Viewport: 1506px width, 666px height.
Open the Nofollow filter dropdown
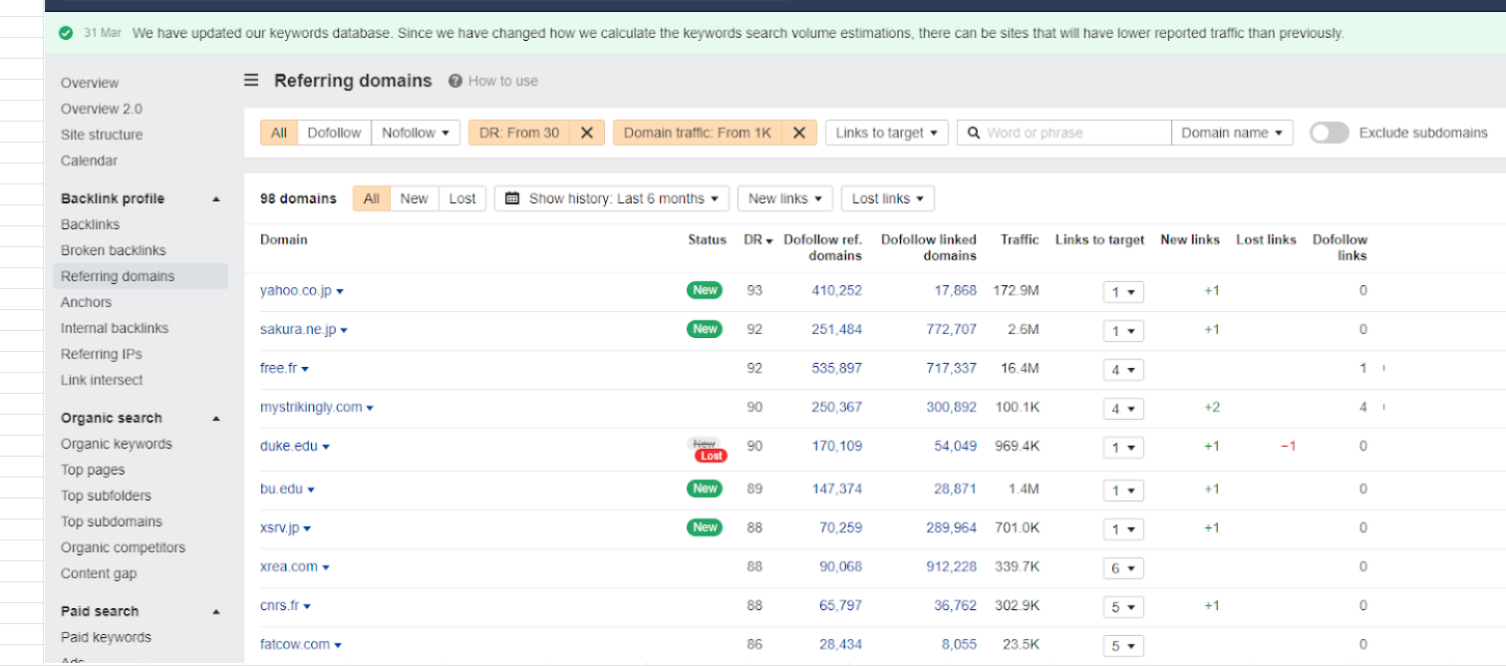click(x=416, y=133)
